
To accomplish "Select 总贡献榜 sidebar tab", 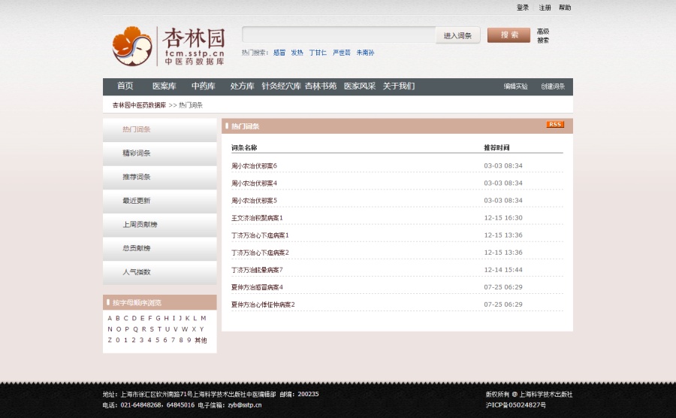I will coord(159,248).
